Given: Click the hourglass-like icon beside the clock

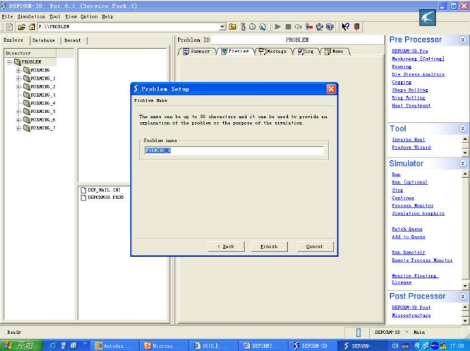Looking at the screenshot, I should [243, 27].
